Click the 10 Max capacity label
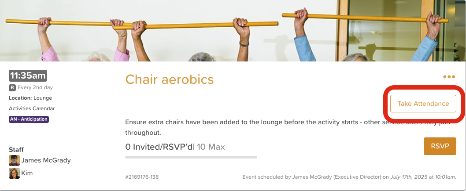Viewport: 466px width, 191px height. [x=211, y=147]
